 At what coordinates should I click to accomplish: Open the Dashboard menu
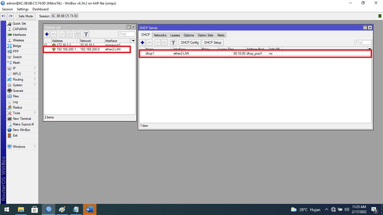click(40, 9)
